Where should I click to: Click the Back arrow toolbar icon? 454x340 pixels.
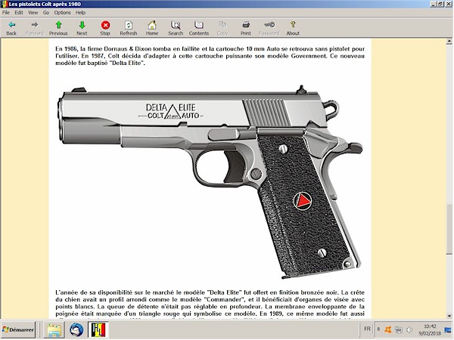click(x=11, y=26)
